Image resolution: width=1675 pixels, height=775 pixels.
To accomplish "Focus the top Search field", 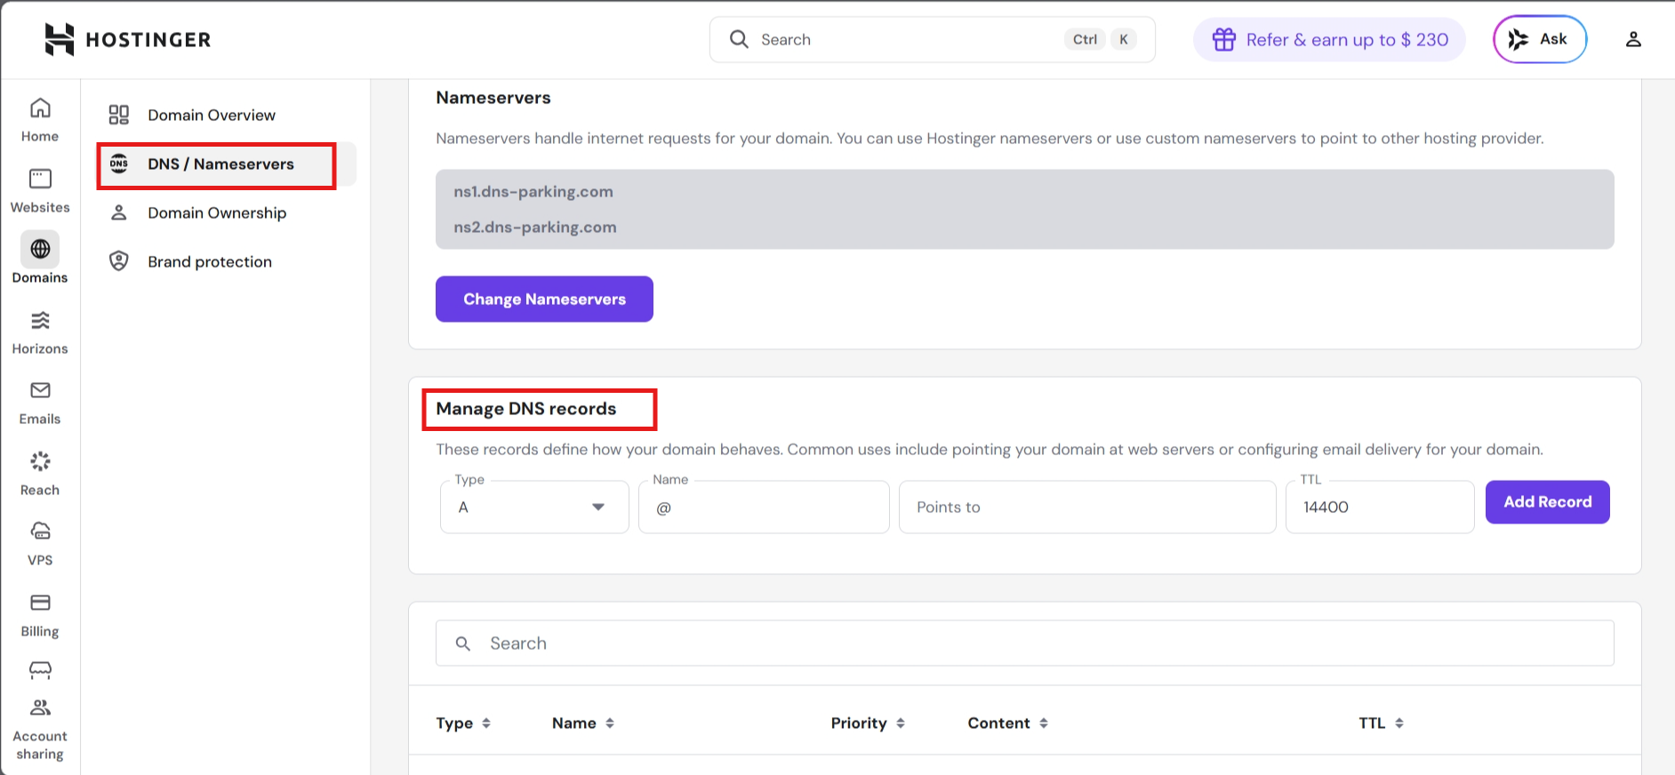I will coord(933,39).
